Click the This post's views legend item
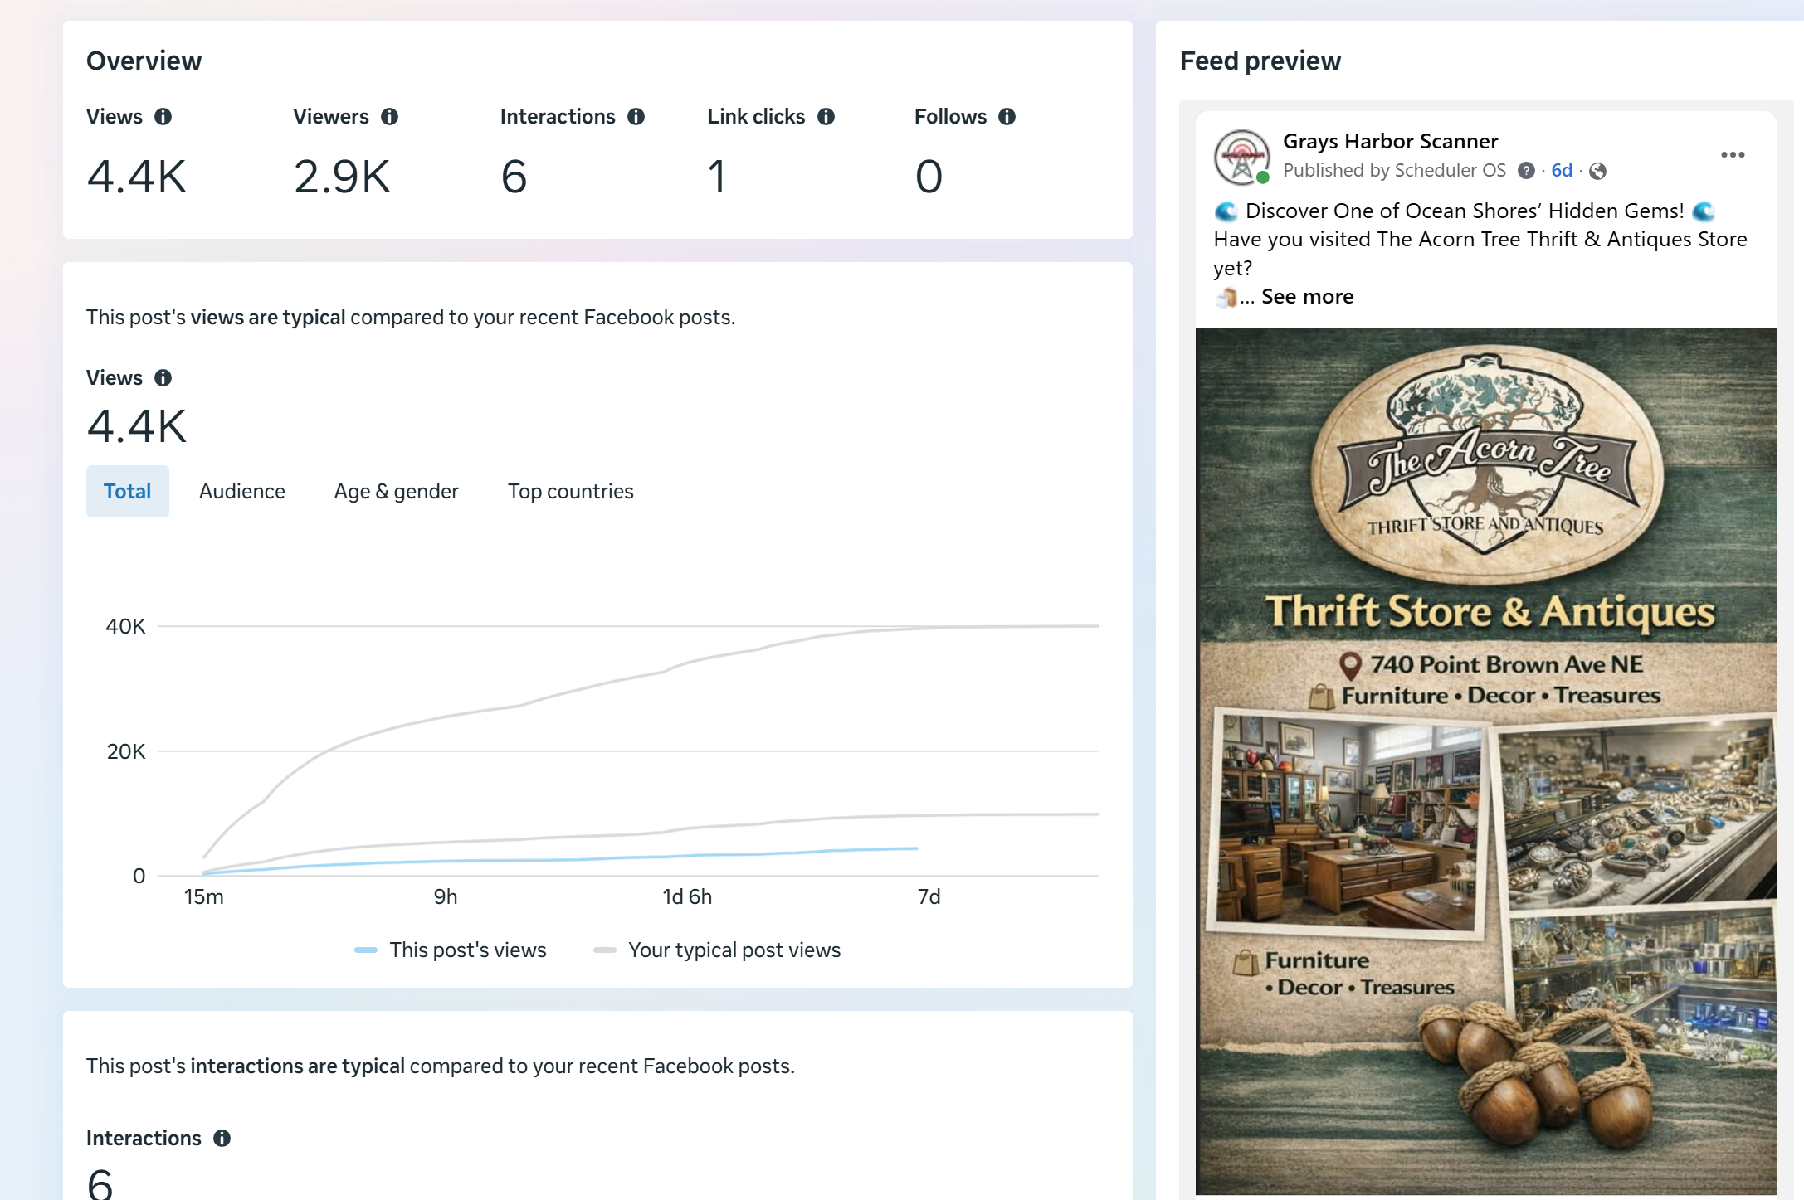The image size is (1804, 1200). [451, 950]
